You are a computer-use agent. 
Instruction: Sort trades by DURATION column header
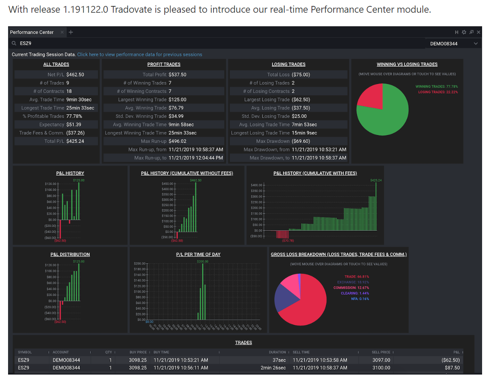[277, 352]
